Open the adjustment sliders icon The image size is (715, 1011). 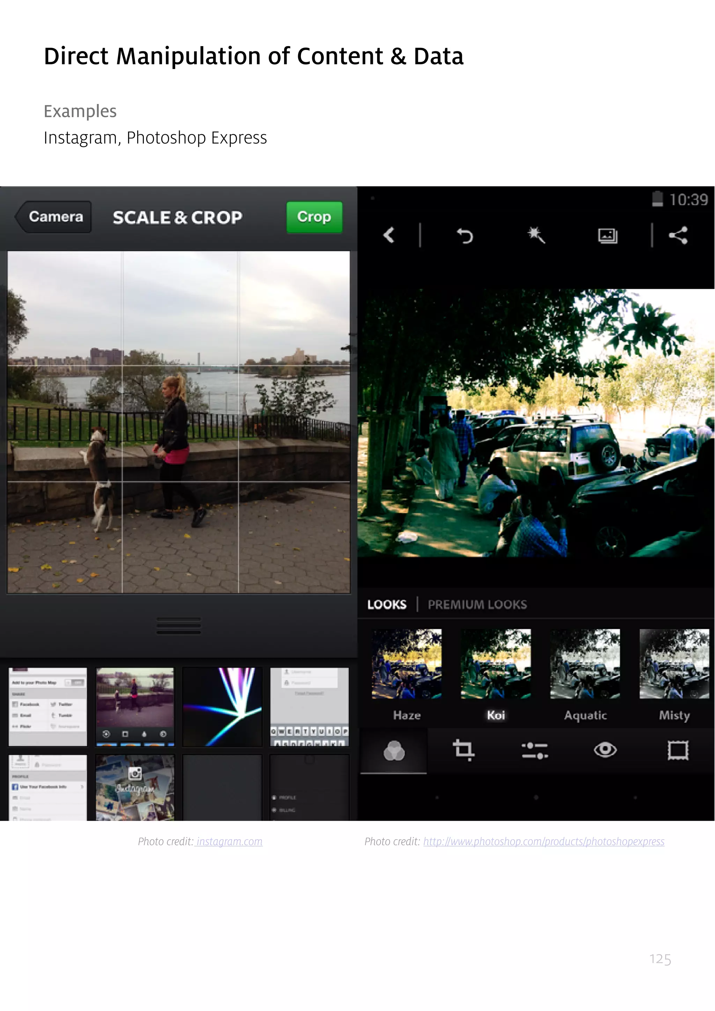click(x=535, y=750)
